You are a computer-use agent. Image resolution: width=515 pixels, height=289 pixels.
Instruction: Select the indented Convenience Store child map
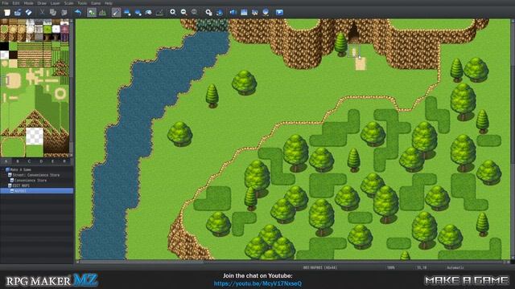tap(31, 180)
